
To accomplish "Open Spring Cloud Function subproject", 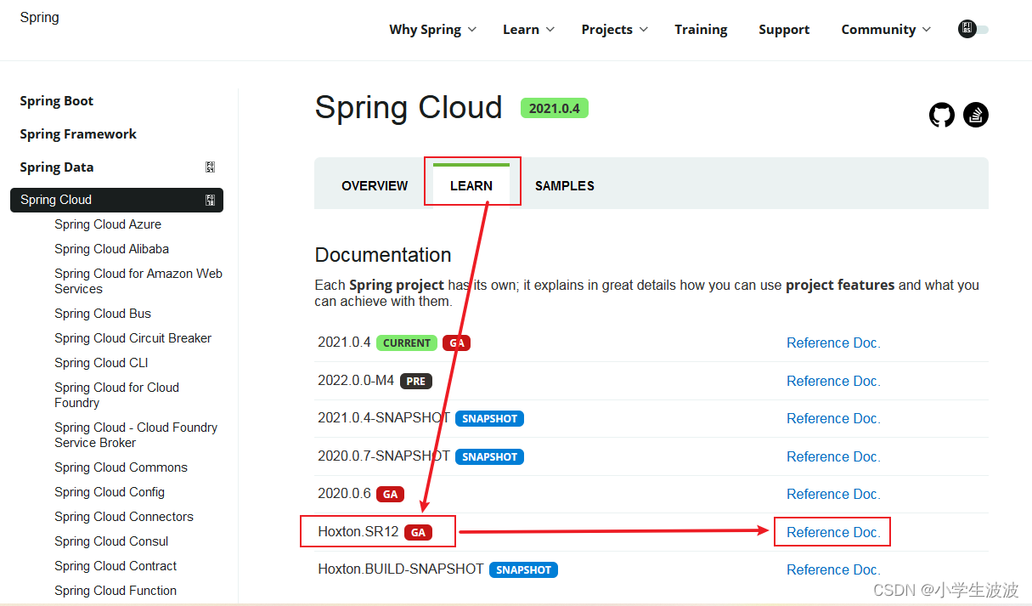I will pos(116,591).
